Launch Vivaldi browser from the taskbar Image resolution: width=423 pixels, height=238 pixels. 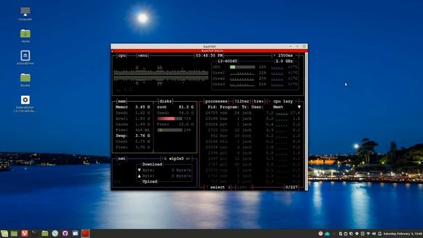pos(24,233)
